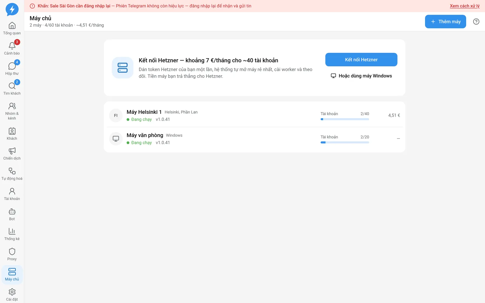The width and height of the screenshot is (485, 303).
Task: Click the lightning bolt app logo
Action: 12,9
